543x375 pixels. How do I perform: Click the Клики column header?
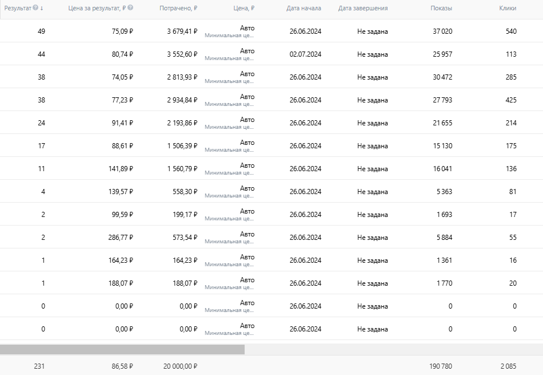click(507, 9)
